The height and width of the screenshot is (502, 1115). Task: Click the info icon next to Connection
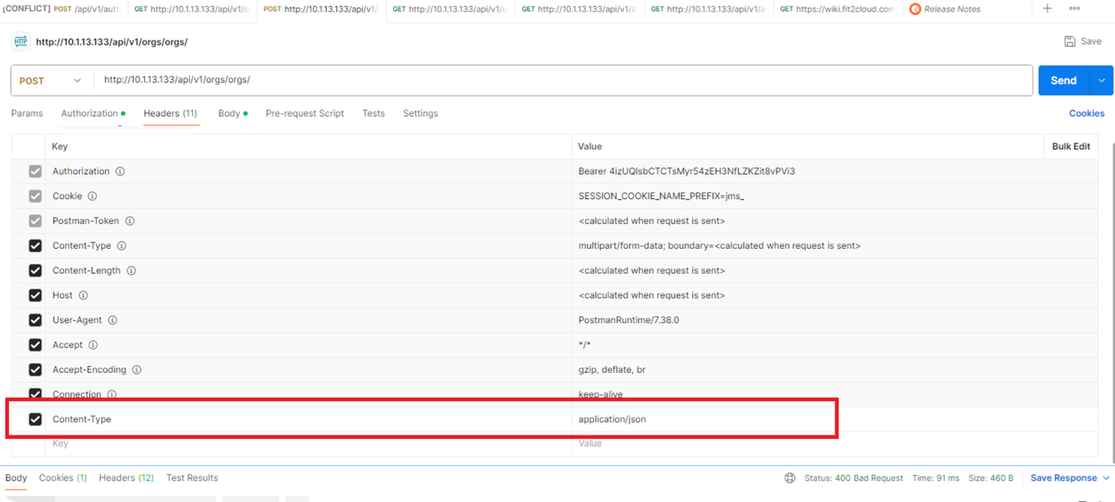click(x=111, y=395)
